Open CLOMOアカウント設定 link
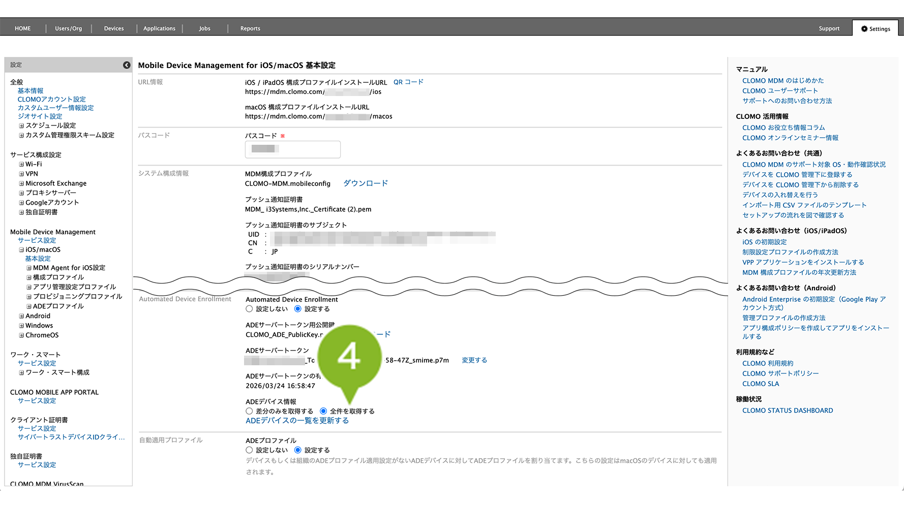The image size is (904, 508). pyautogui.click(x=52, y=100)
